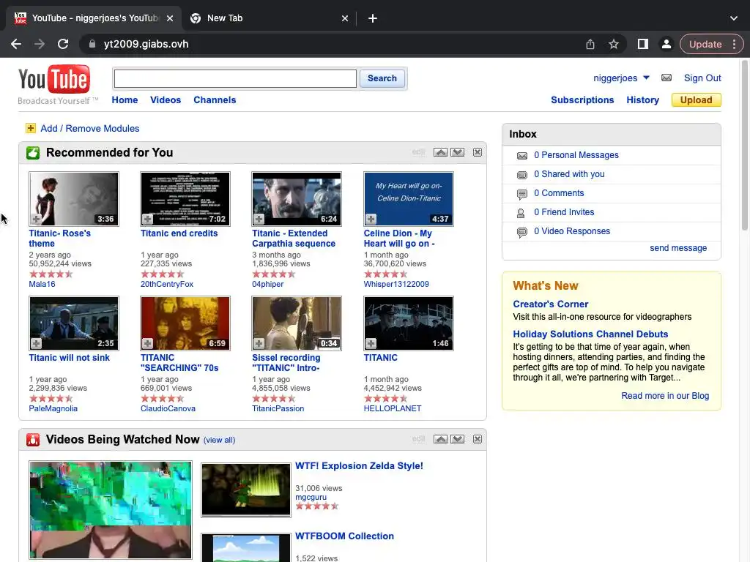Click the send message link

[677, 248]
